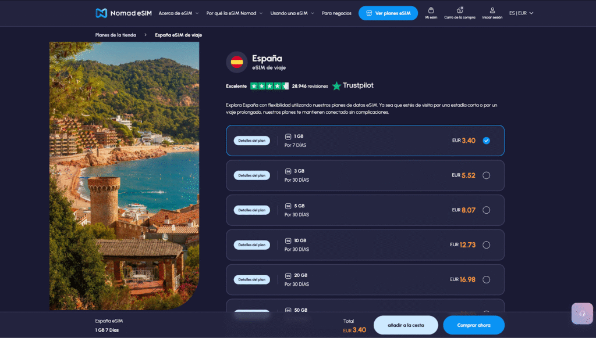
Task: Go to Planes de la tienda breadcrumb
Action: pos(116,35)
